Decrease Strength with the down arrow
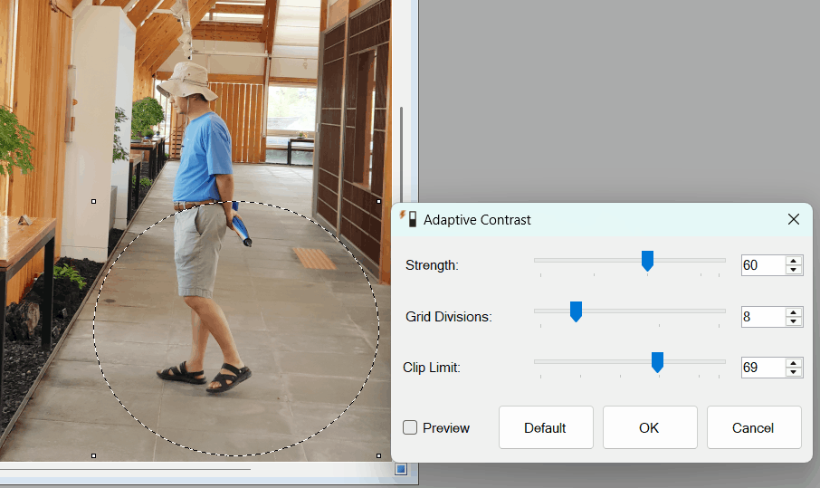820x488 pixels. (794, 270)
